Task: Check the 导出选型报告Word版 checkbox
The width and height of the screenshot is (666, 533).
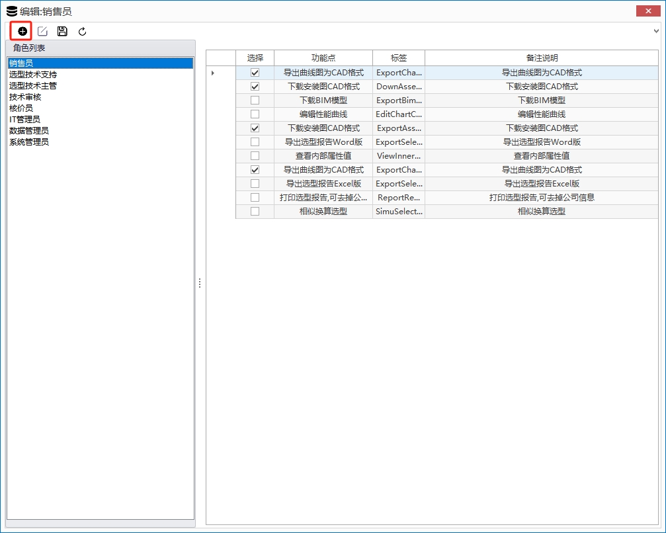Action: click(255, 142)
